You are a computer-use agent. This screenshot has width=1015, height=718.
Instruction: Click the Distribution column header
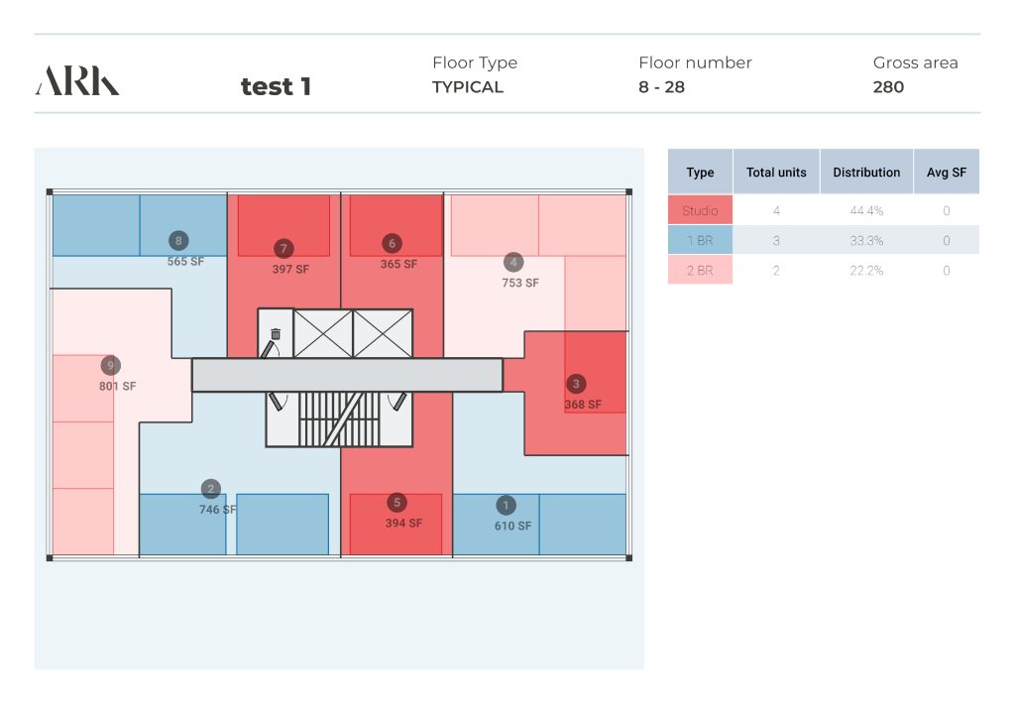click(866, 172)
